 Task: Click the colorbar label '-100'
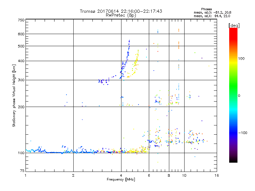(243, 133)
